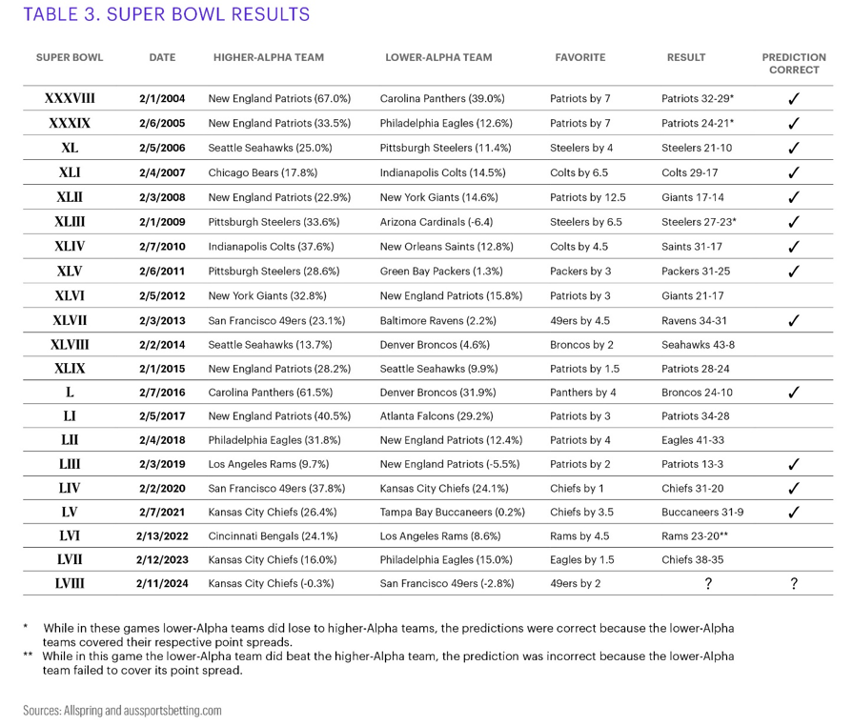Click the 'RESULT' column header
This screenshot has height=726, width=853.
pyautogui.click(x=686, y=58)
